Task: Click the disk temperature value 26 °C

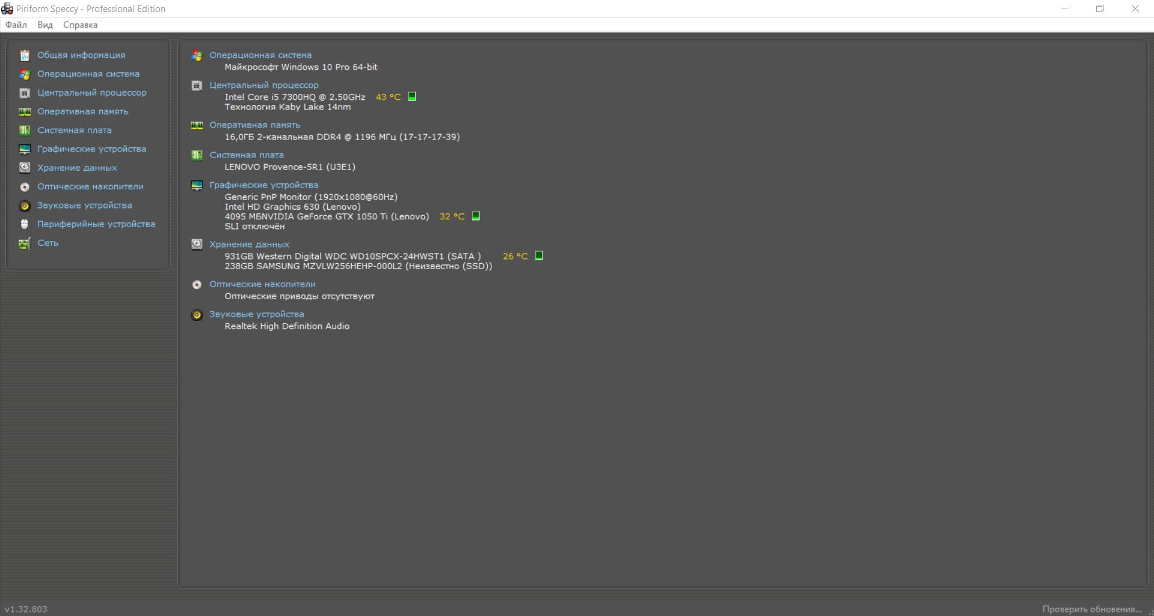Action: 515,256
